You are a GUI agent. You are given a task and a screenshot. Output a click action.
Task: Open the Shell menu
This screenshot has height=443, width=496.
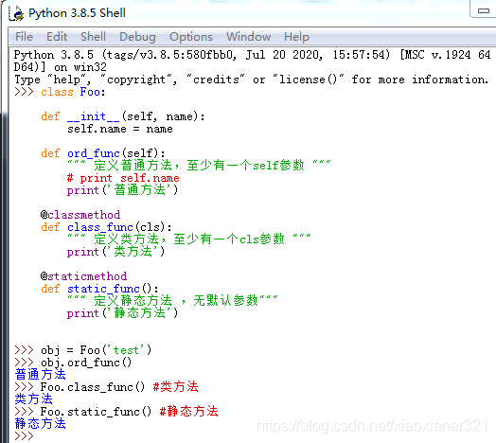[93, 37]
